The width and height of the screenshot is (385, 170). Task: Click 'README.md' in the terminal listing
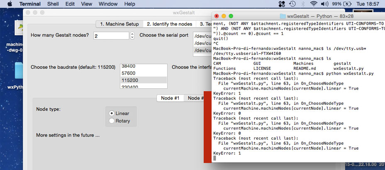coord(304,68)
